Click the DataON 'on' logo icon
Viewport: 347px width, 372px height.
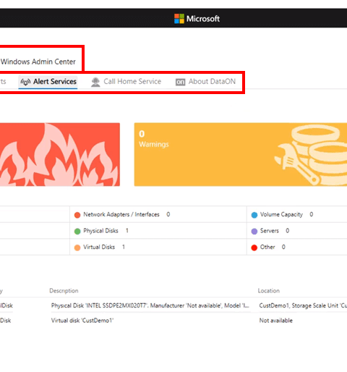point(180,83)
